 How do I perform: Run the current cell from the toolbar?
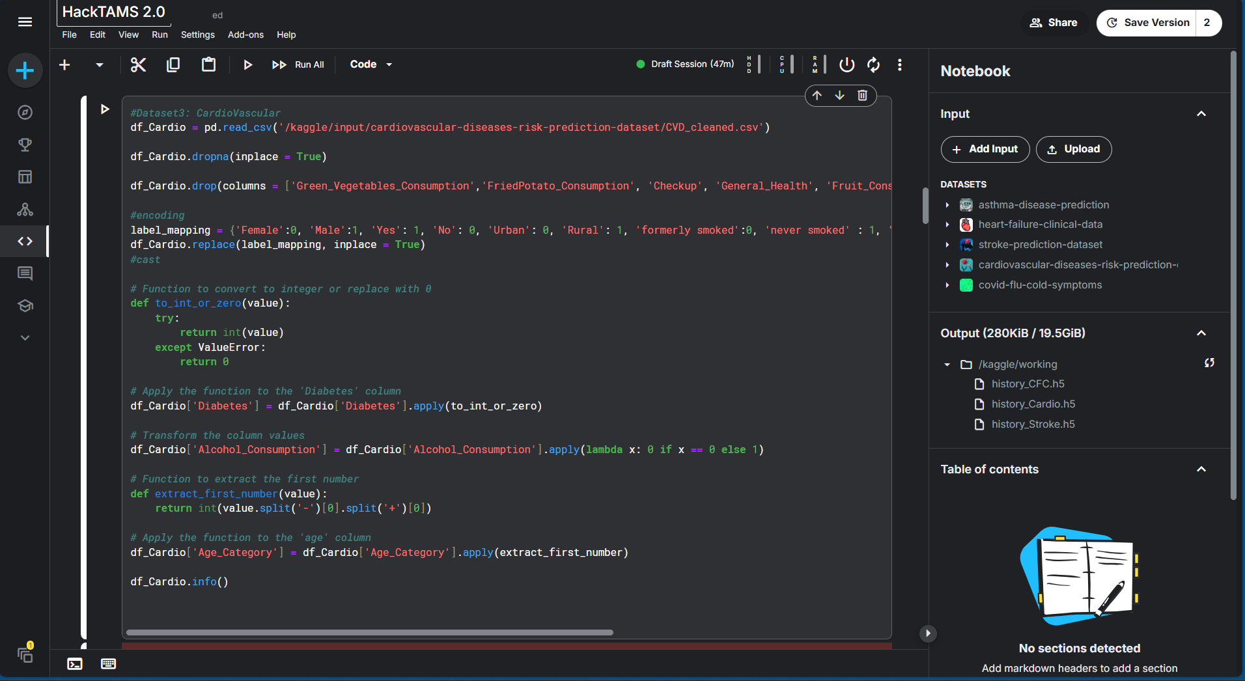(247, 64)
